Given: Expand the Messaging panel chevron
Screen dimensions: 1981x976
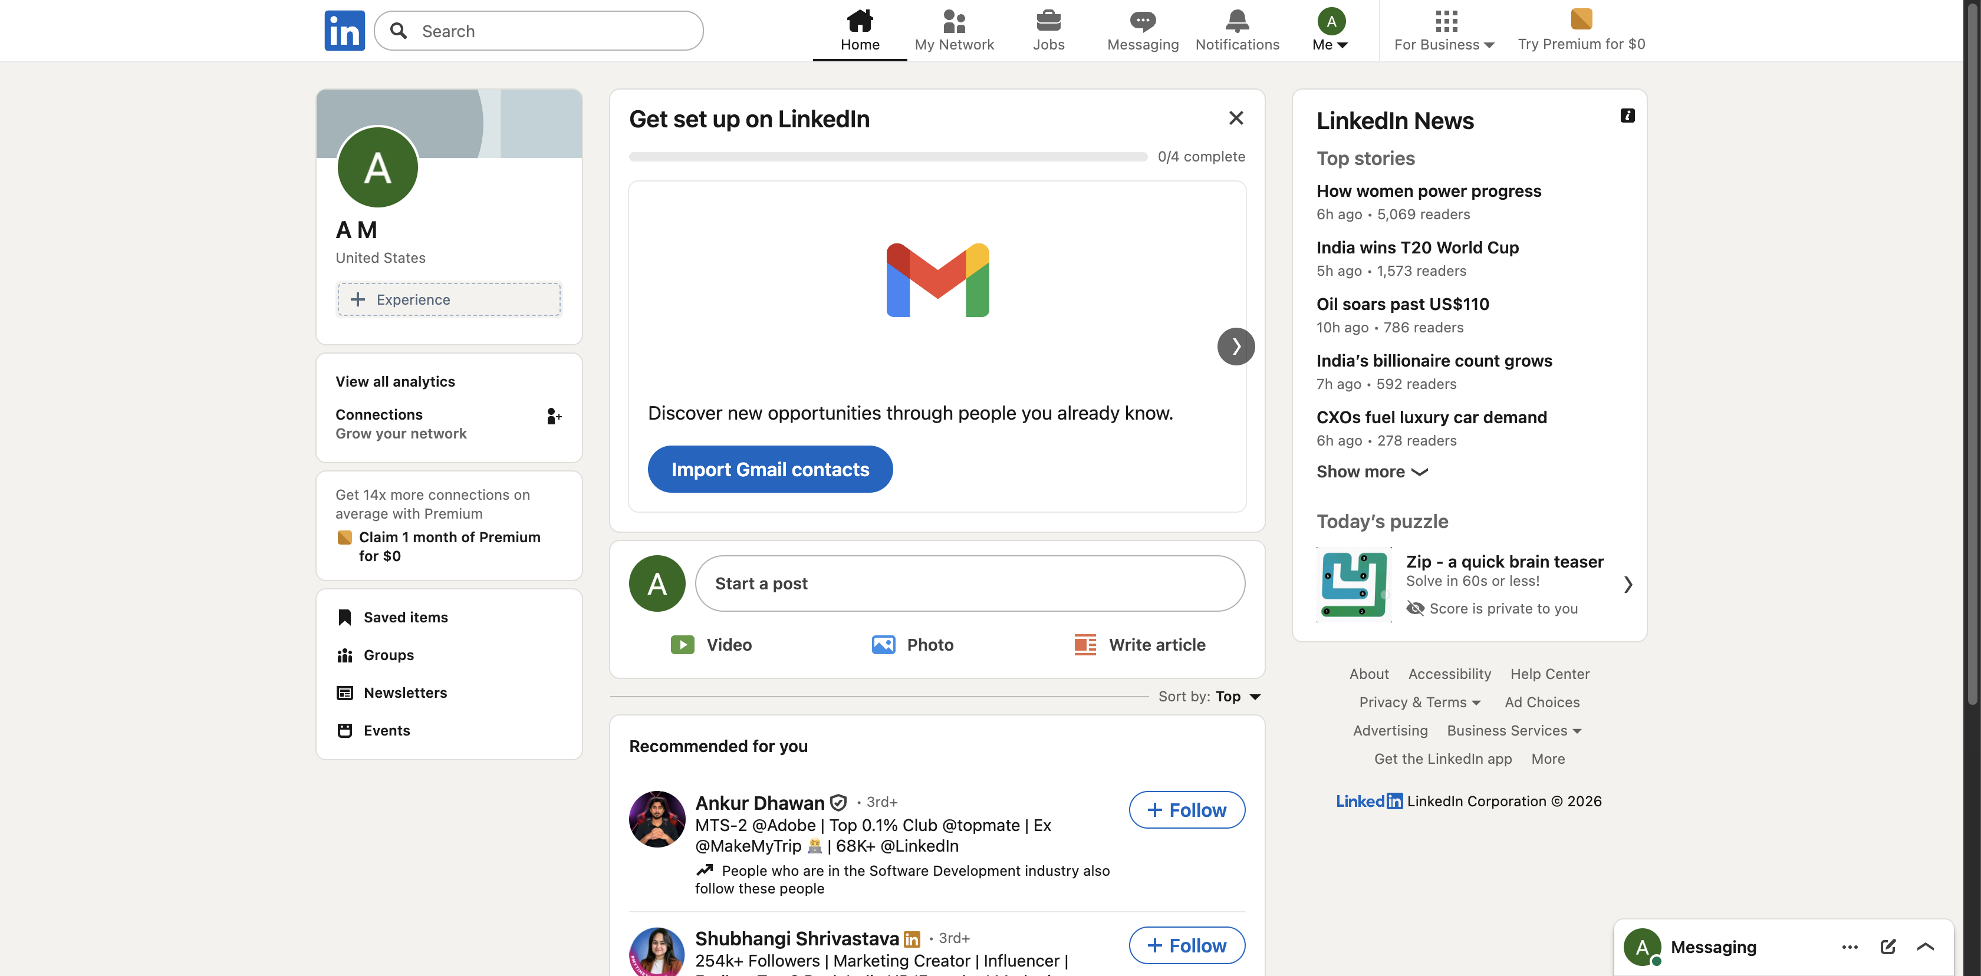Looking at the screenshot, I should pyautogui.click(x=1926, y=947).
